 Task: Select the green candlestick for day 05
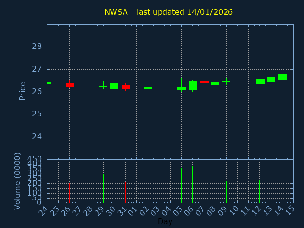point(181,89)
